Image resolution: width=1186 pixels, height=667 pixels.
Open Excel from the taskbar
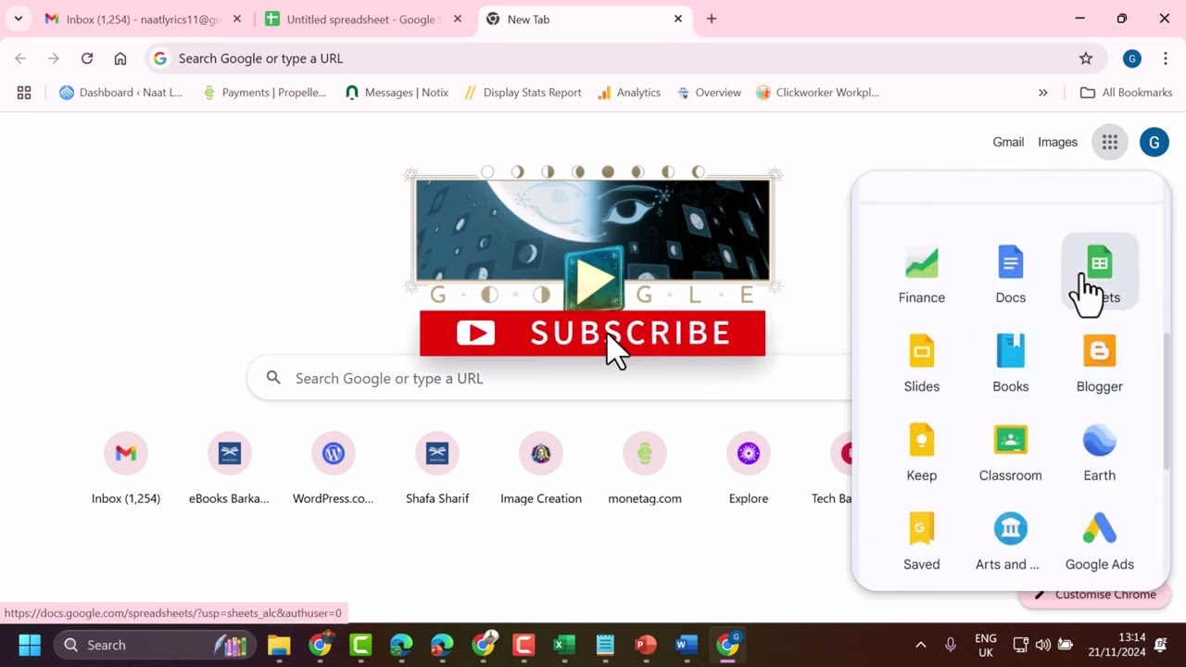click(x=564, y=645)
